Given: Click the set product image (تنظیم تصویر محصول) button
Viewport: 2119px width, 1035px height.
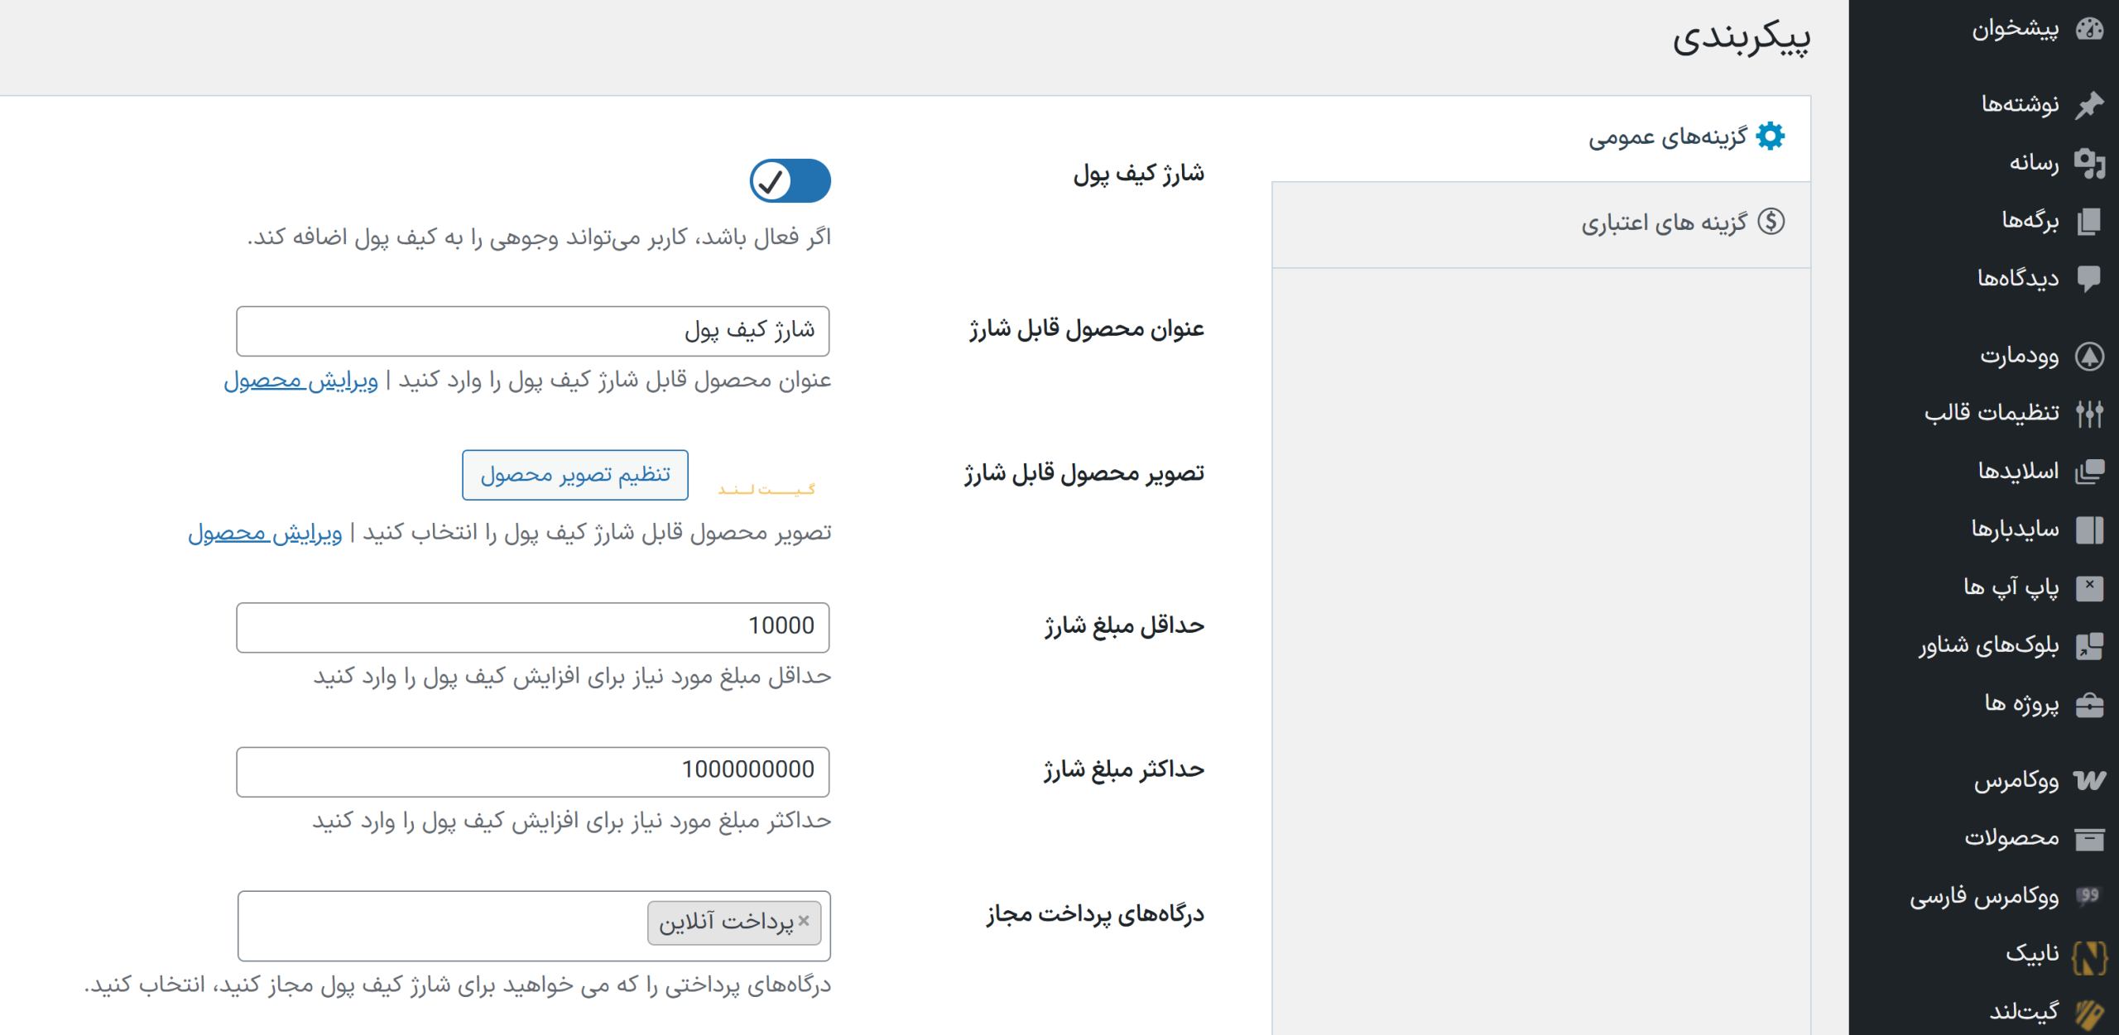Looking at the screenshot, I should tap(575, 475).
